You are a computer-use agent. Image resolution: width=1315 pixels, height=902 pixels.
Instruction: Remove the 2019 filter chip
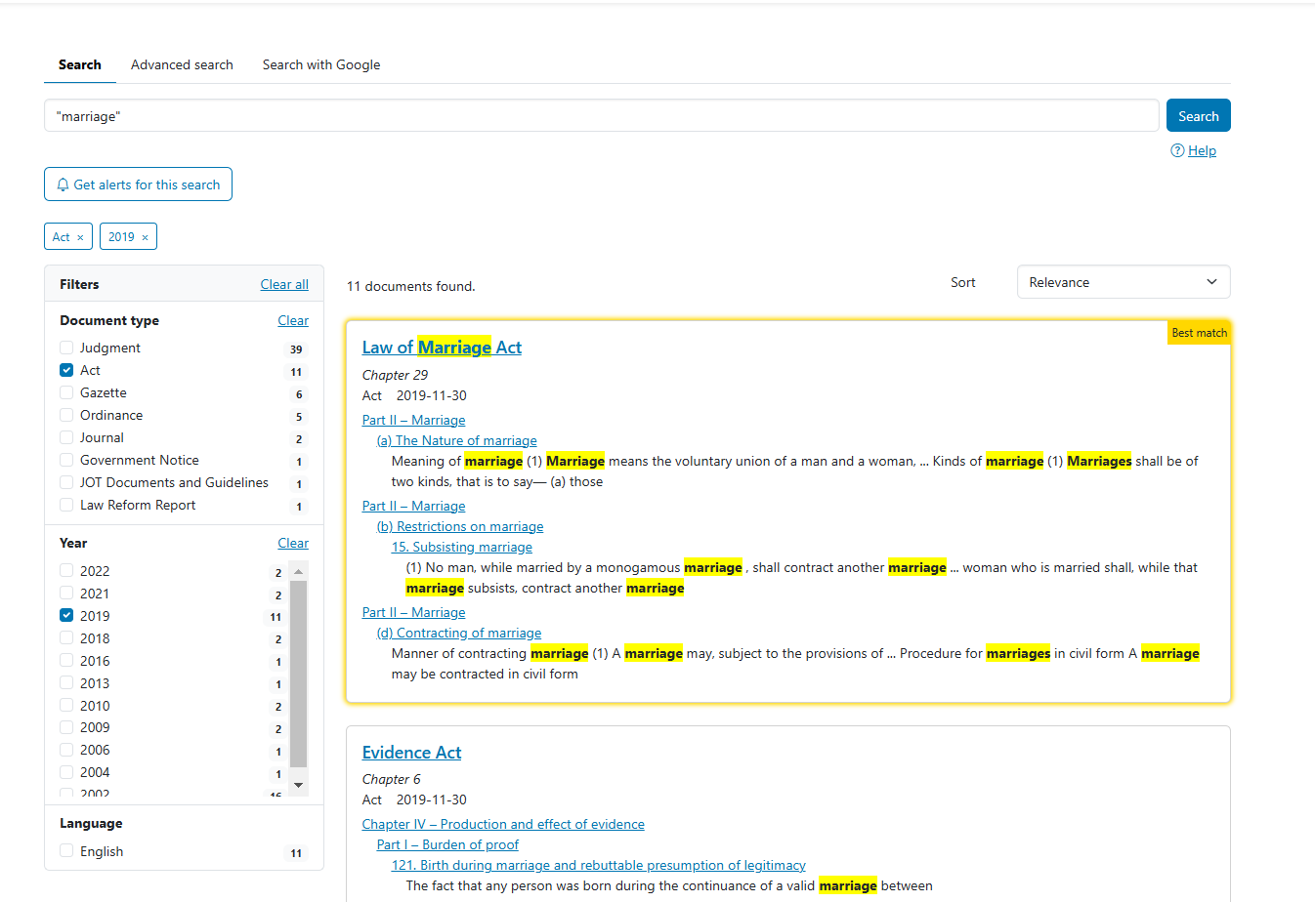click(145, 237)
